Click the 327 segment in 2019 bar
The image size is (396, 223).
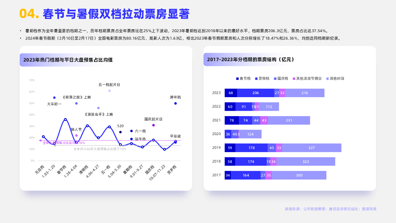click(312, 148)
